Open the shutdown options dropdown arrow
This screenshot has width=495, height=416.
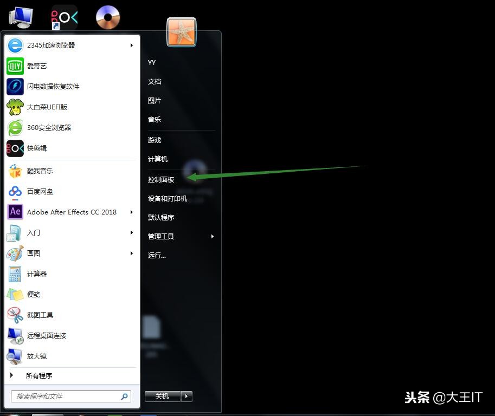pyautogui.click(x=186, y=396)
